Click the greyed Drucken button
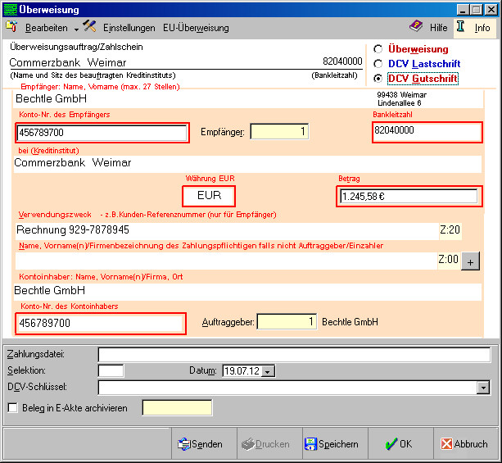The height and width of the screenshot is (463, 502). (x=265, y=444)
